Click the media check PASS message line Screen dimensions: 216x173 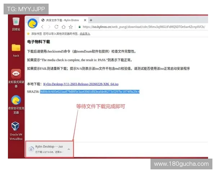click(80, 60)
